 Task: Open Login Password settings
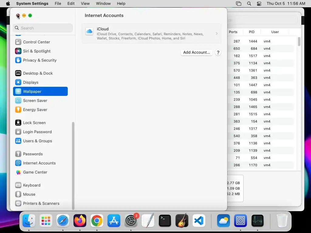(40, 132)
